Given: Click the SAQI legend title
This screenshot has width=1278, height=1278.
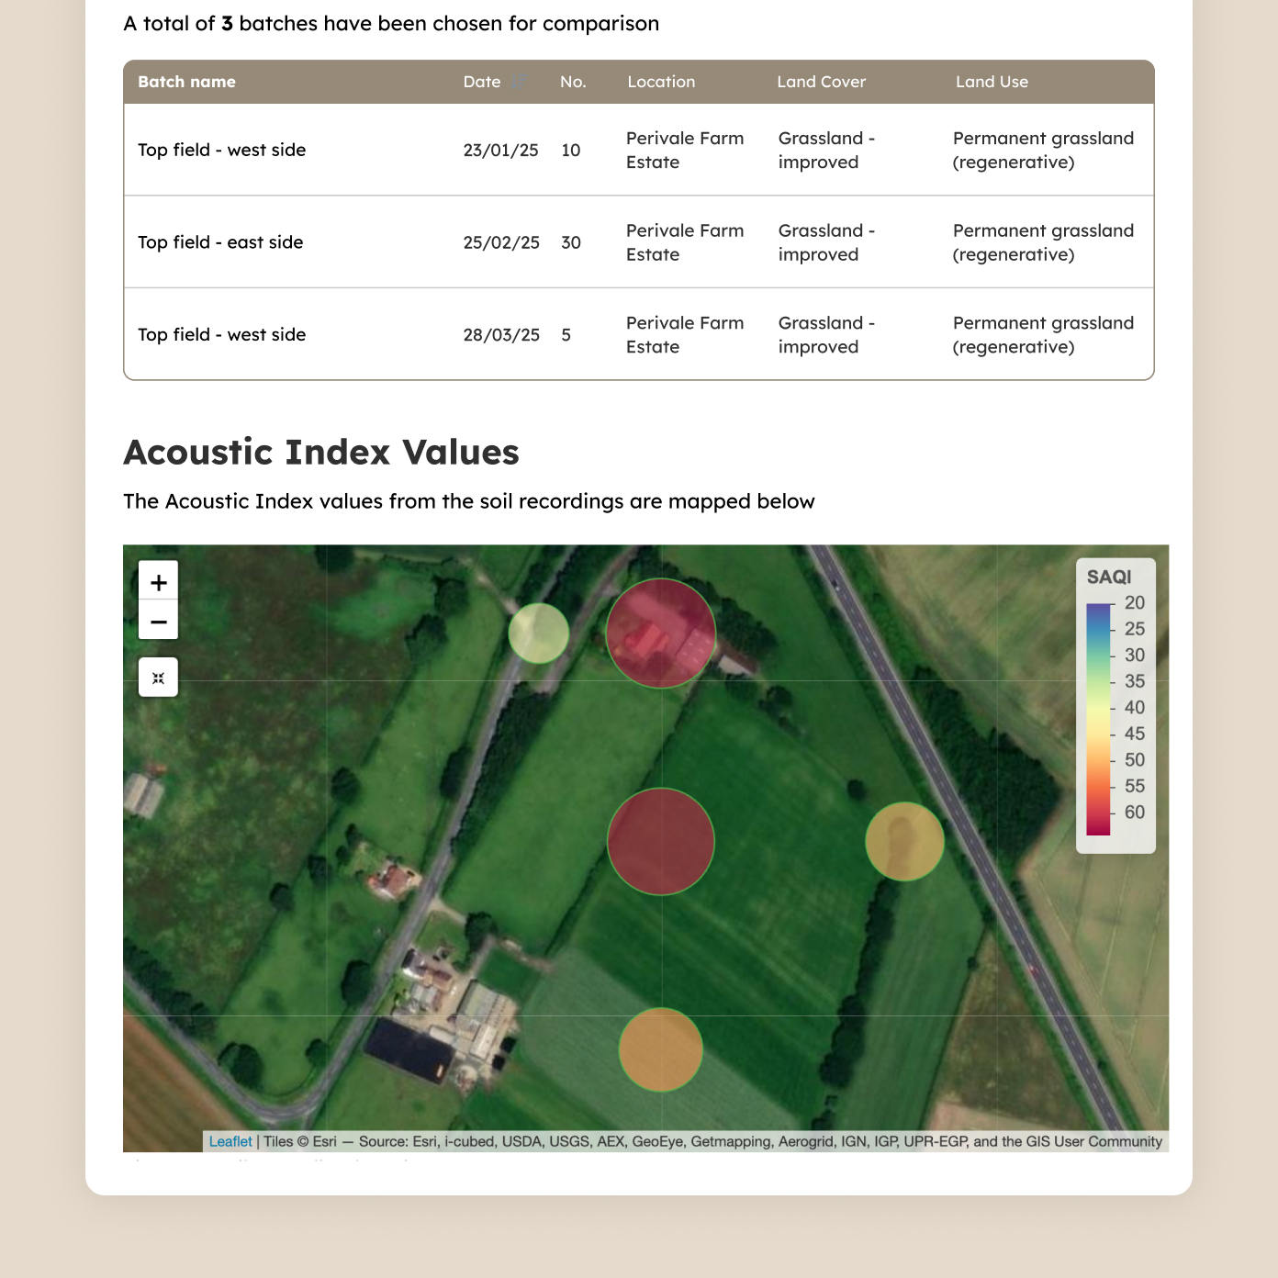Looking at the screenshot, I should coord(1109,577).
